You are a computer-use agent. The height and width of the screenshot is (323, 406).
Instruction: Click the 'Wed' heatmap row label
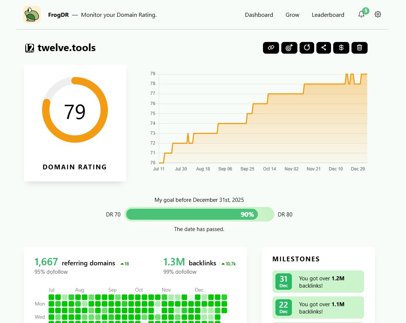40,317
